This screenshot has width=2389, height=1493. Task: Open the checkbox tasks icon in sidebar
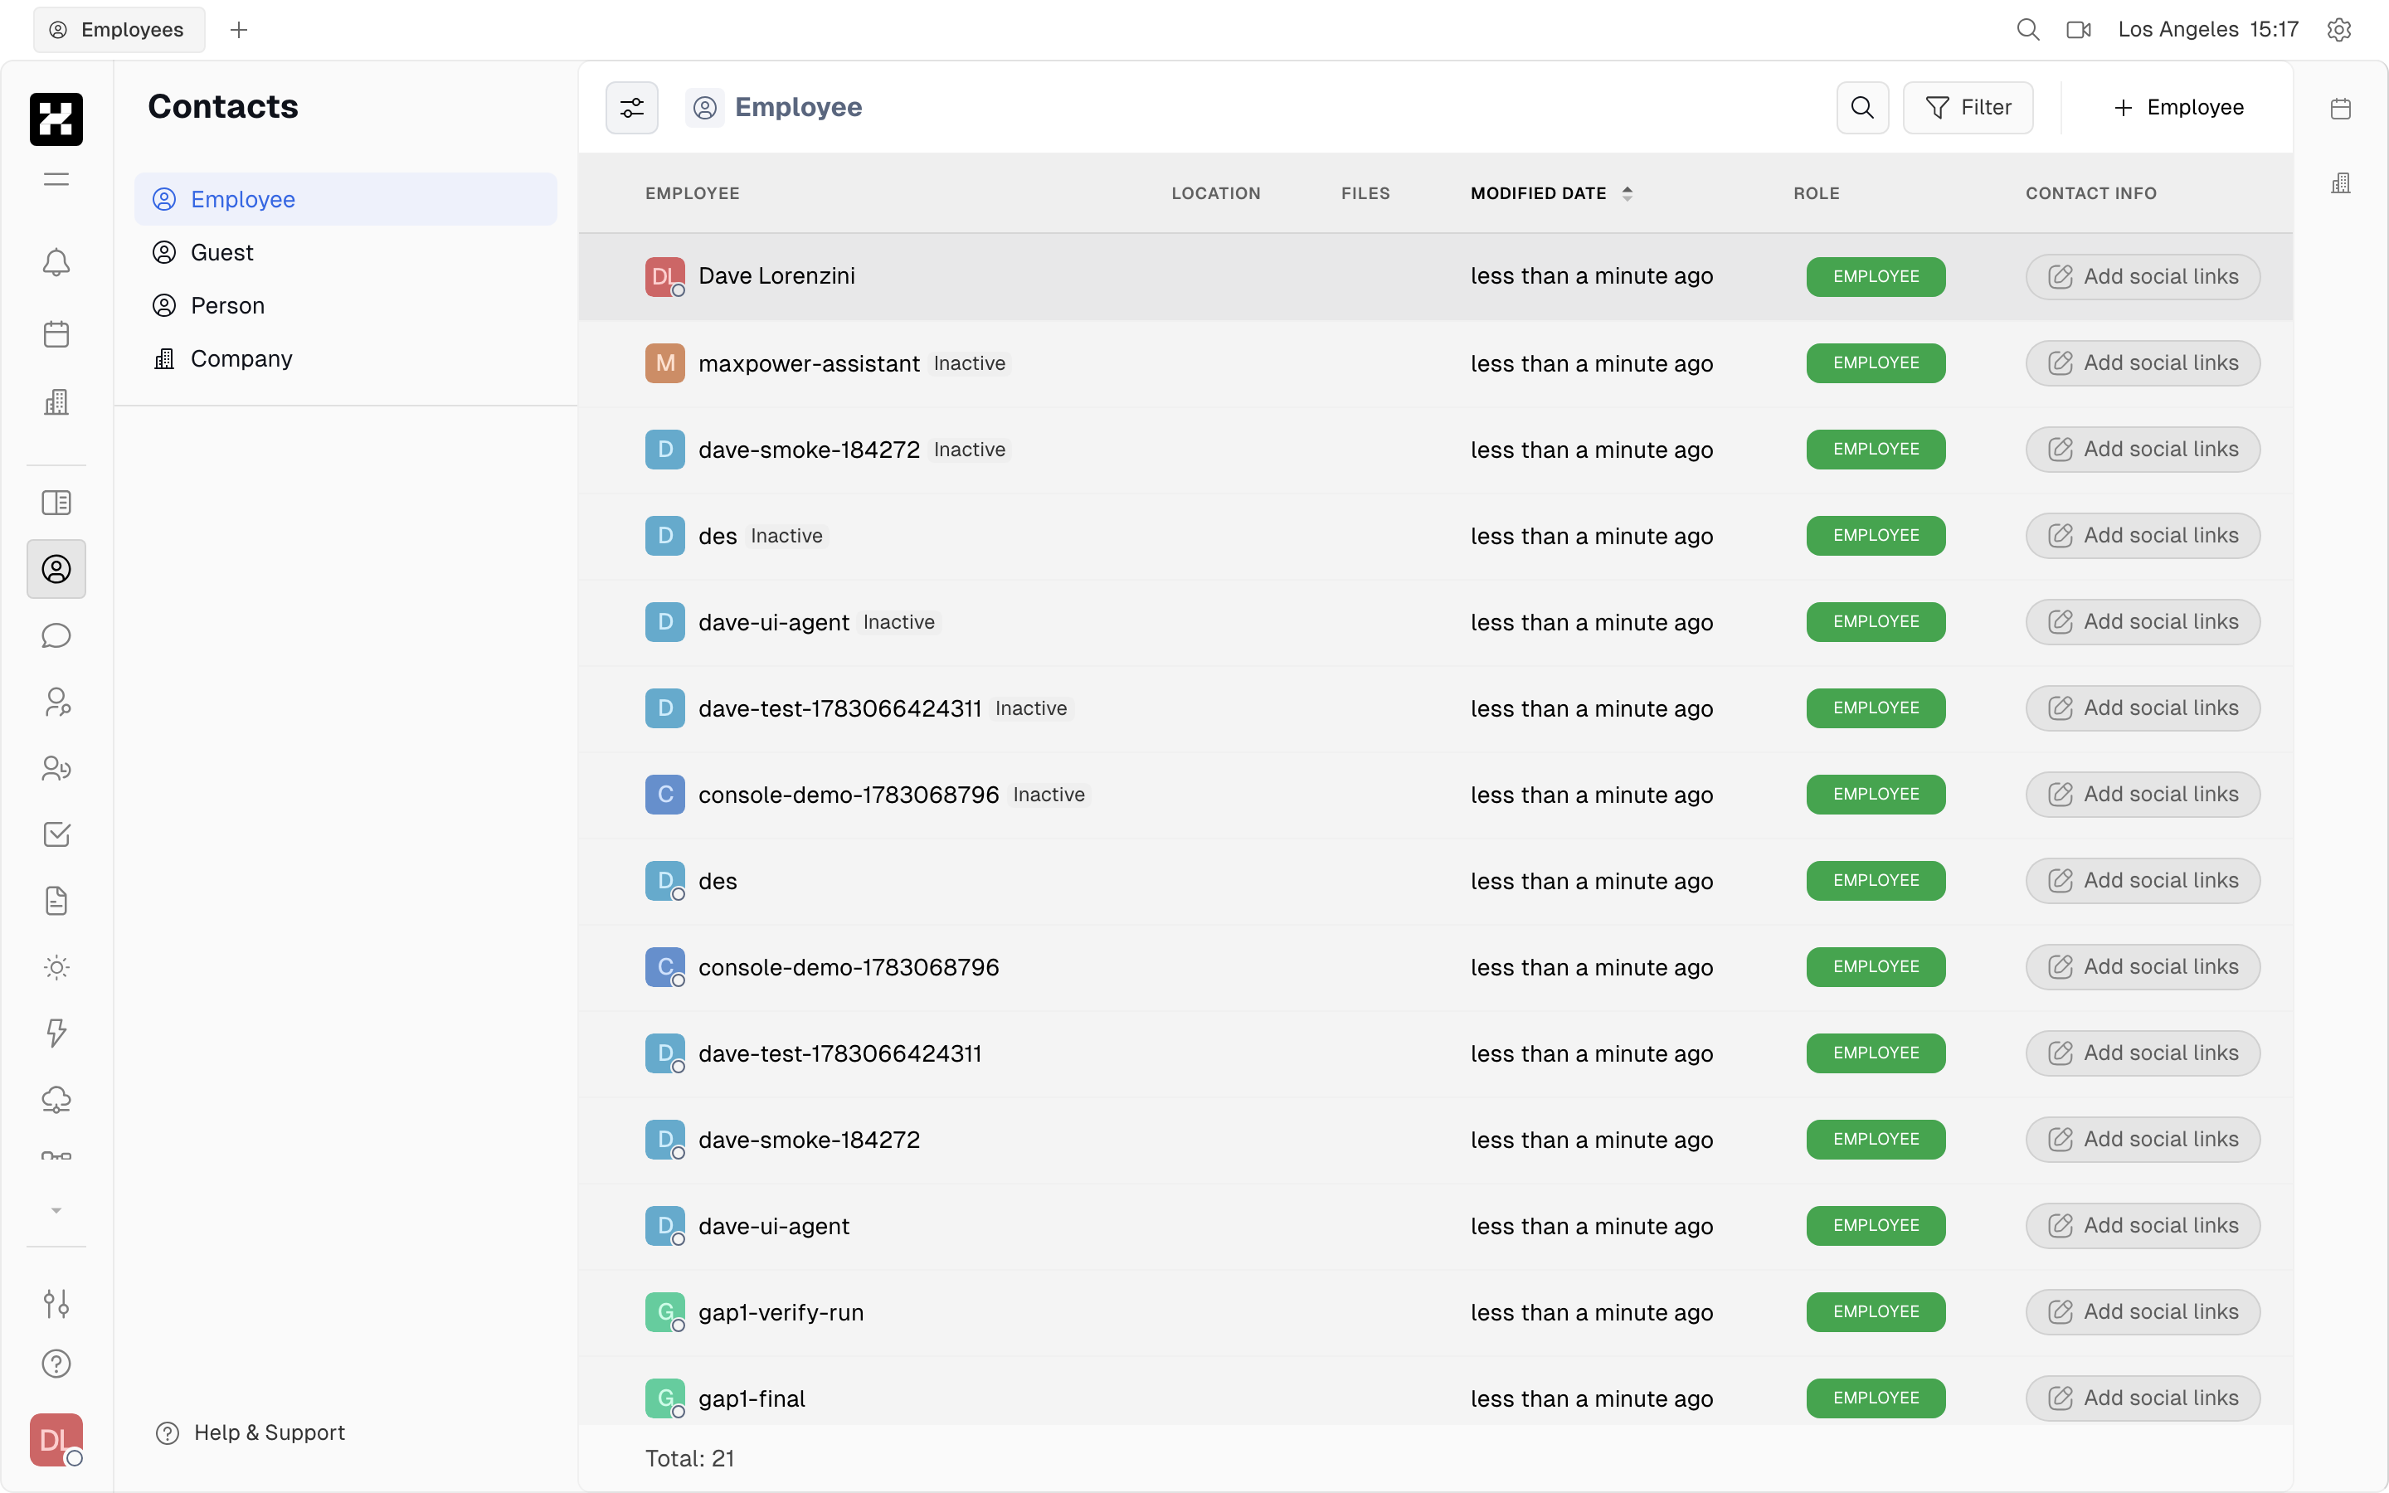(x=56, y=834)
